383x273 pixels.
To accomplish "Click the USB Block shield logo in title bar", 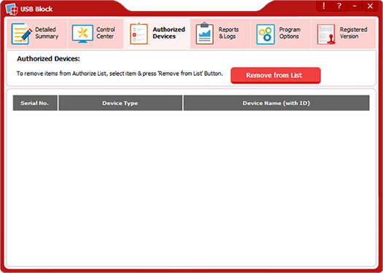I will 12,9.
